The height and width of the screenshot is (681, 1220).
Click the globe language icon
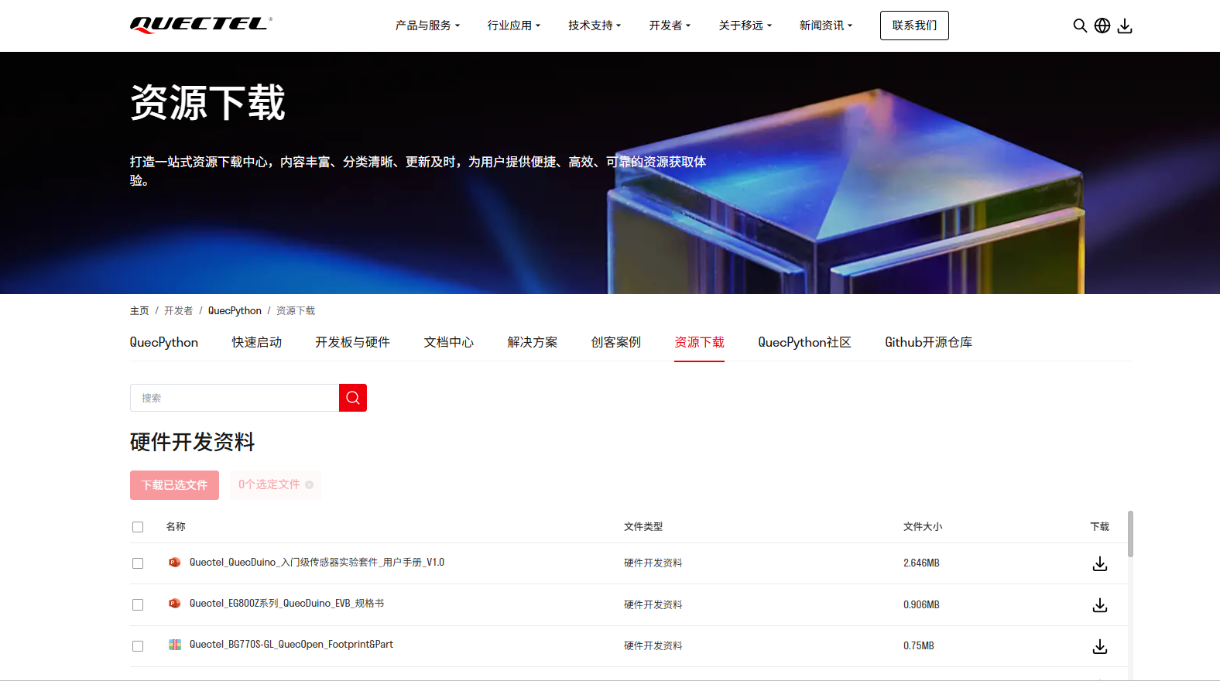click(1102, 26)
